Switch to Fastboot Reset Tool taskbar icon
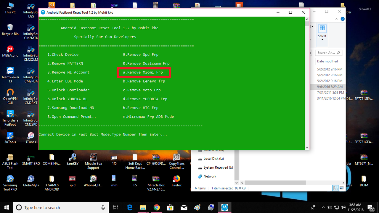This screenshot has height=213, width=379. click(225, 207)
